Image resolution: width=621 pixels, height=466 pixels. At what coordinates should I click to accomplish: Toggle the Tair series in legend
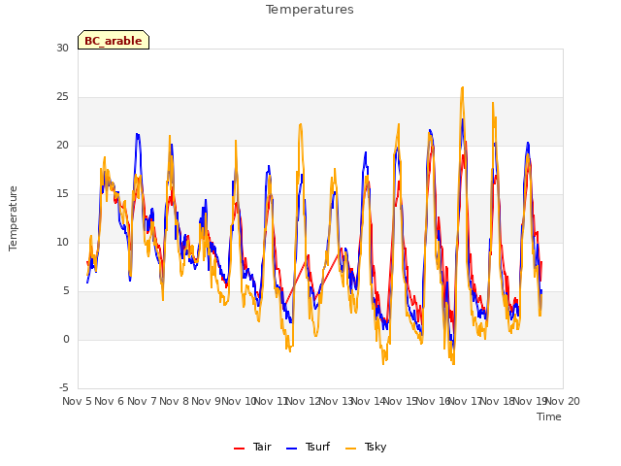[x=252, y=447]
